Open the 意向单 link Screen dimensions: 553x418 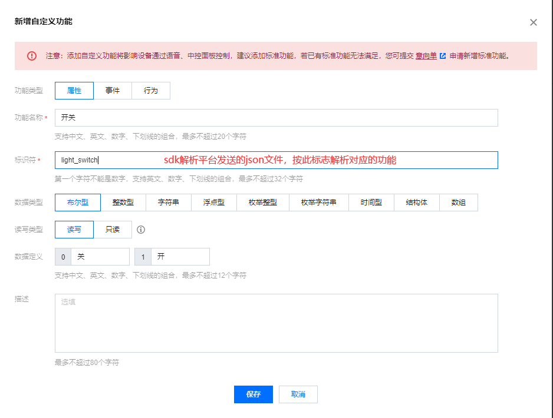pos(426,57)
